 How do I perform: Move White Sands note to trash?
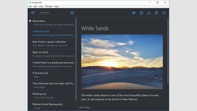pos(157,13)
